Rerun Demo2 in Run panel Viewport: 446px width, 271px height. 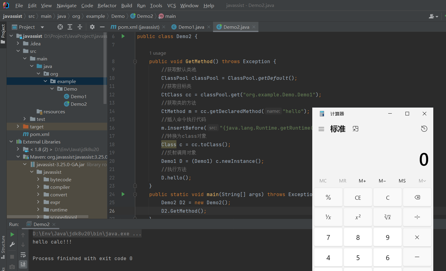click(12, 234)
